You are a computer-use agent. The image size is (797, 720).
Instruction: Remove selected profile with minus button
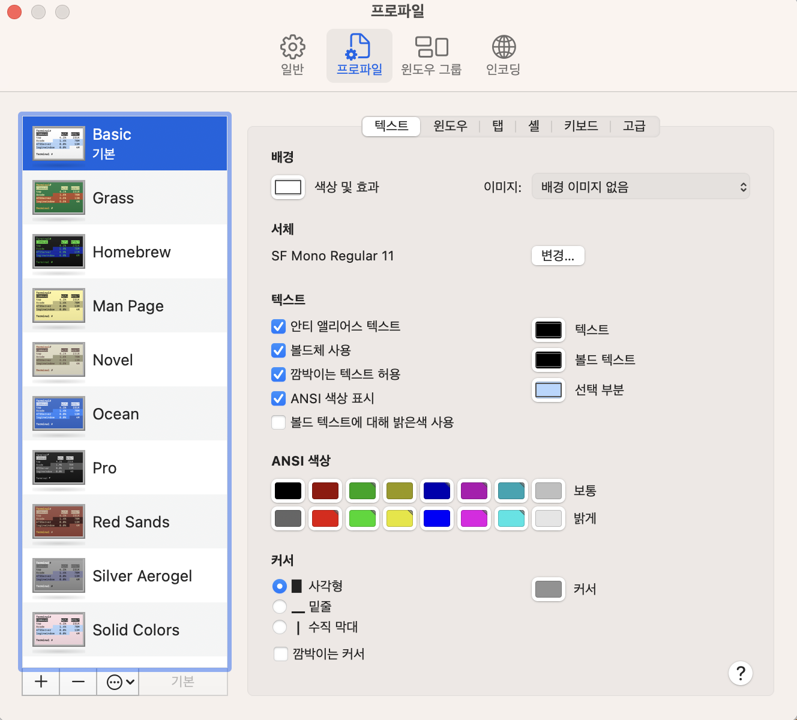78,682
